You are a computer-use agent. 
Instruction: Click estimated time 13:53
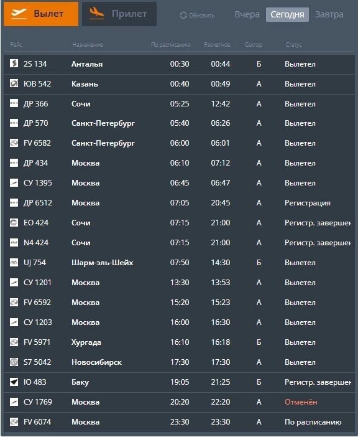(x=220, y=283)
